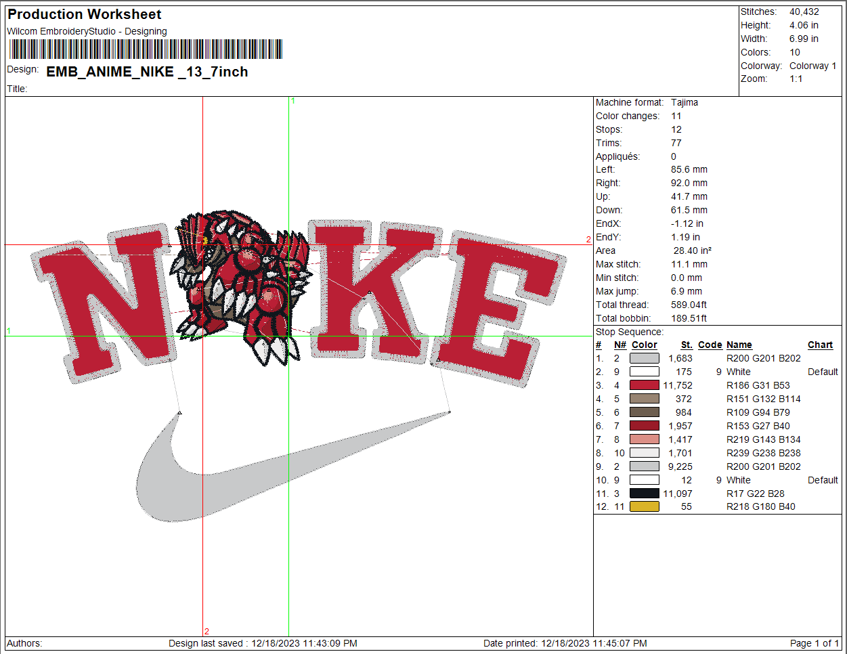Viewport: 847px width, 654px height.
Task: Click the Width value 6.99 in
Action: tap(804, 39)
